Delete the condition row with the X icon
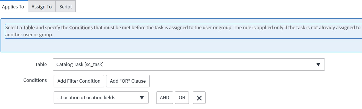Viewport: 362px width, 109px height. point(199,98)
